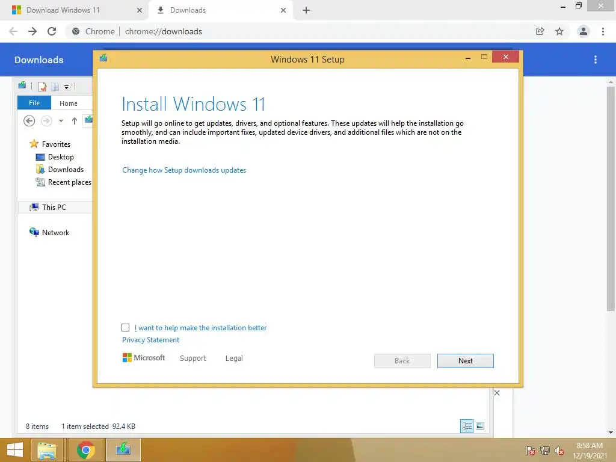Click Explorer quick access New folder icon
Screen dimensions: 616x462
(55, 87)
